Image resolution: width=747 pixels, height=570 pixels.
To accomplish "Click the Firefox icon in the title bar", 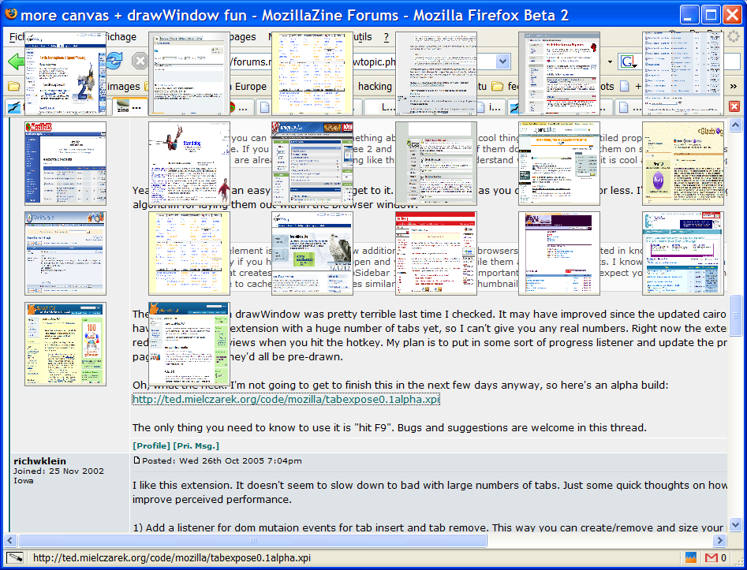I will click(10, 14).
